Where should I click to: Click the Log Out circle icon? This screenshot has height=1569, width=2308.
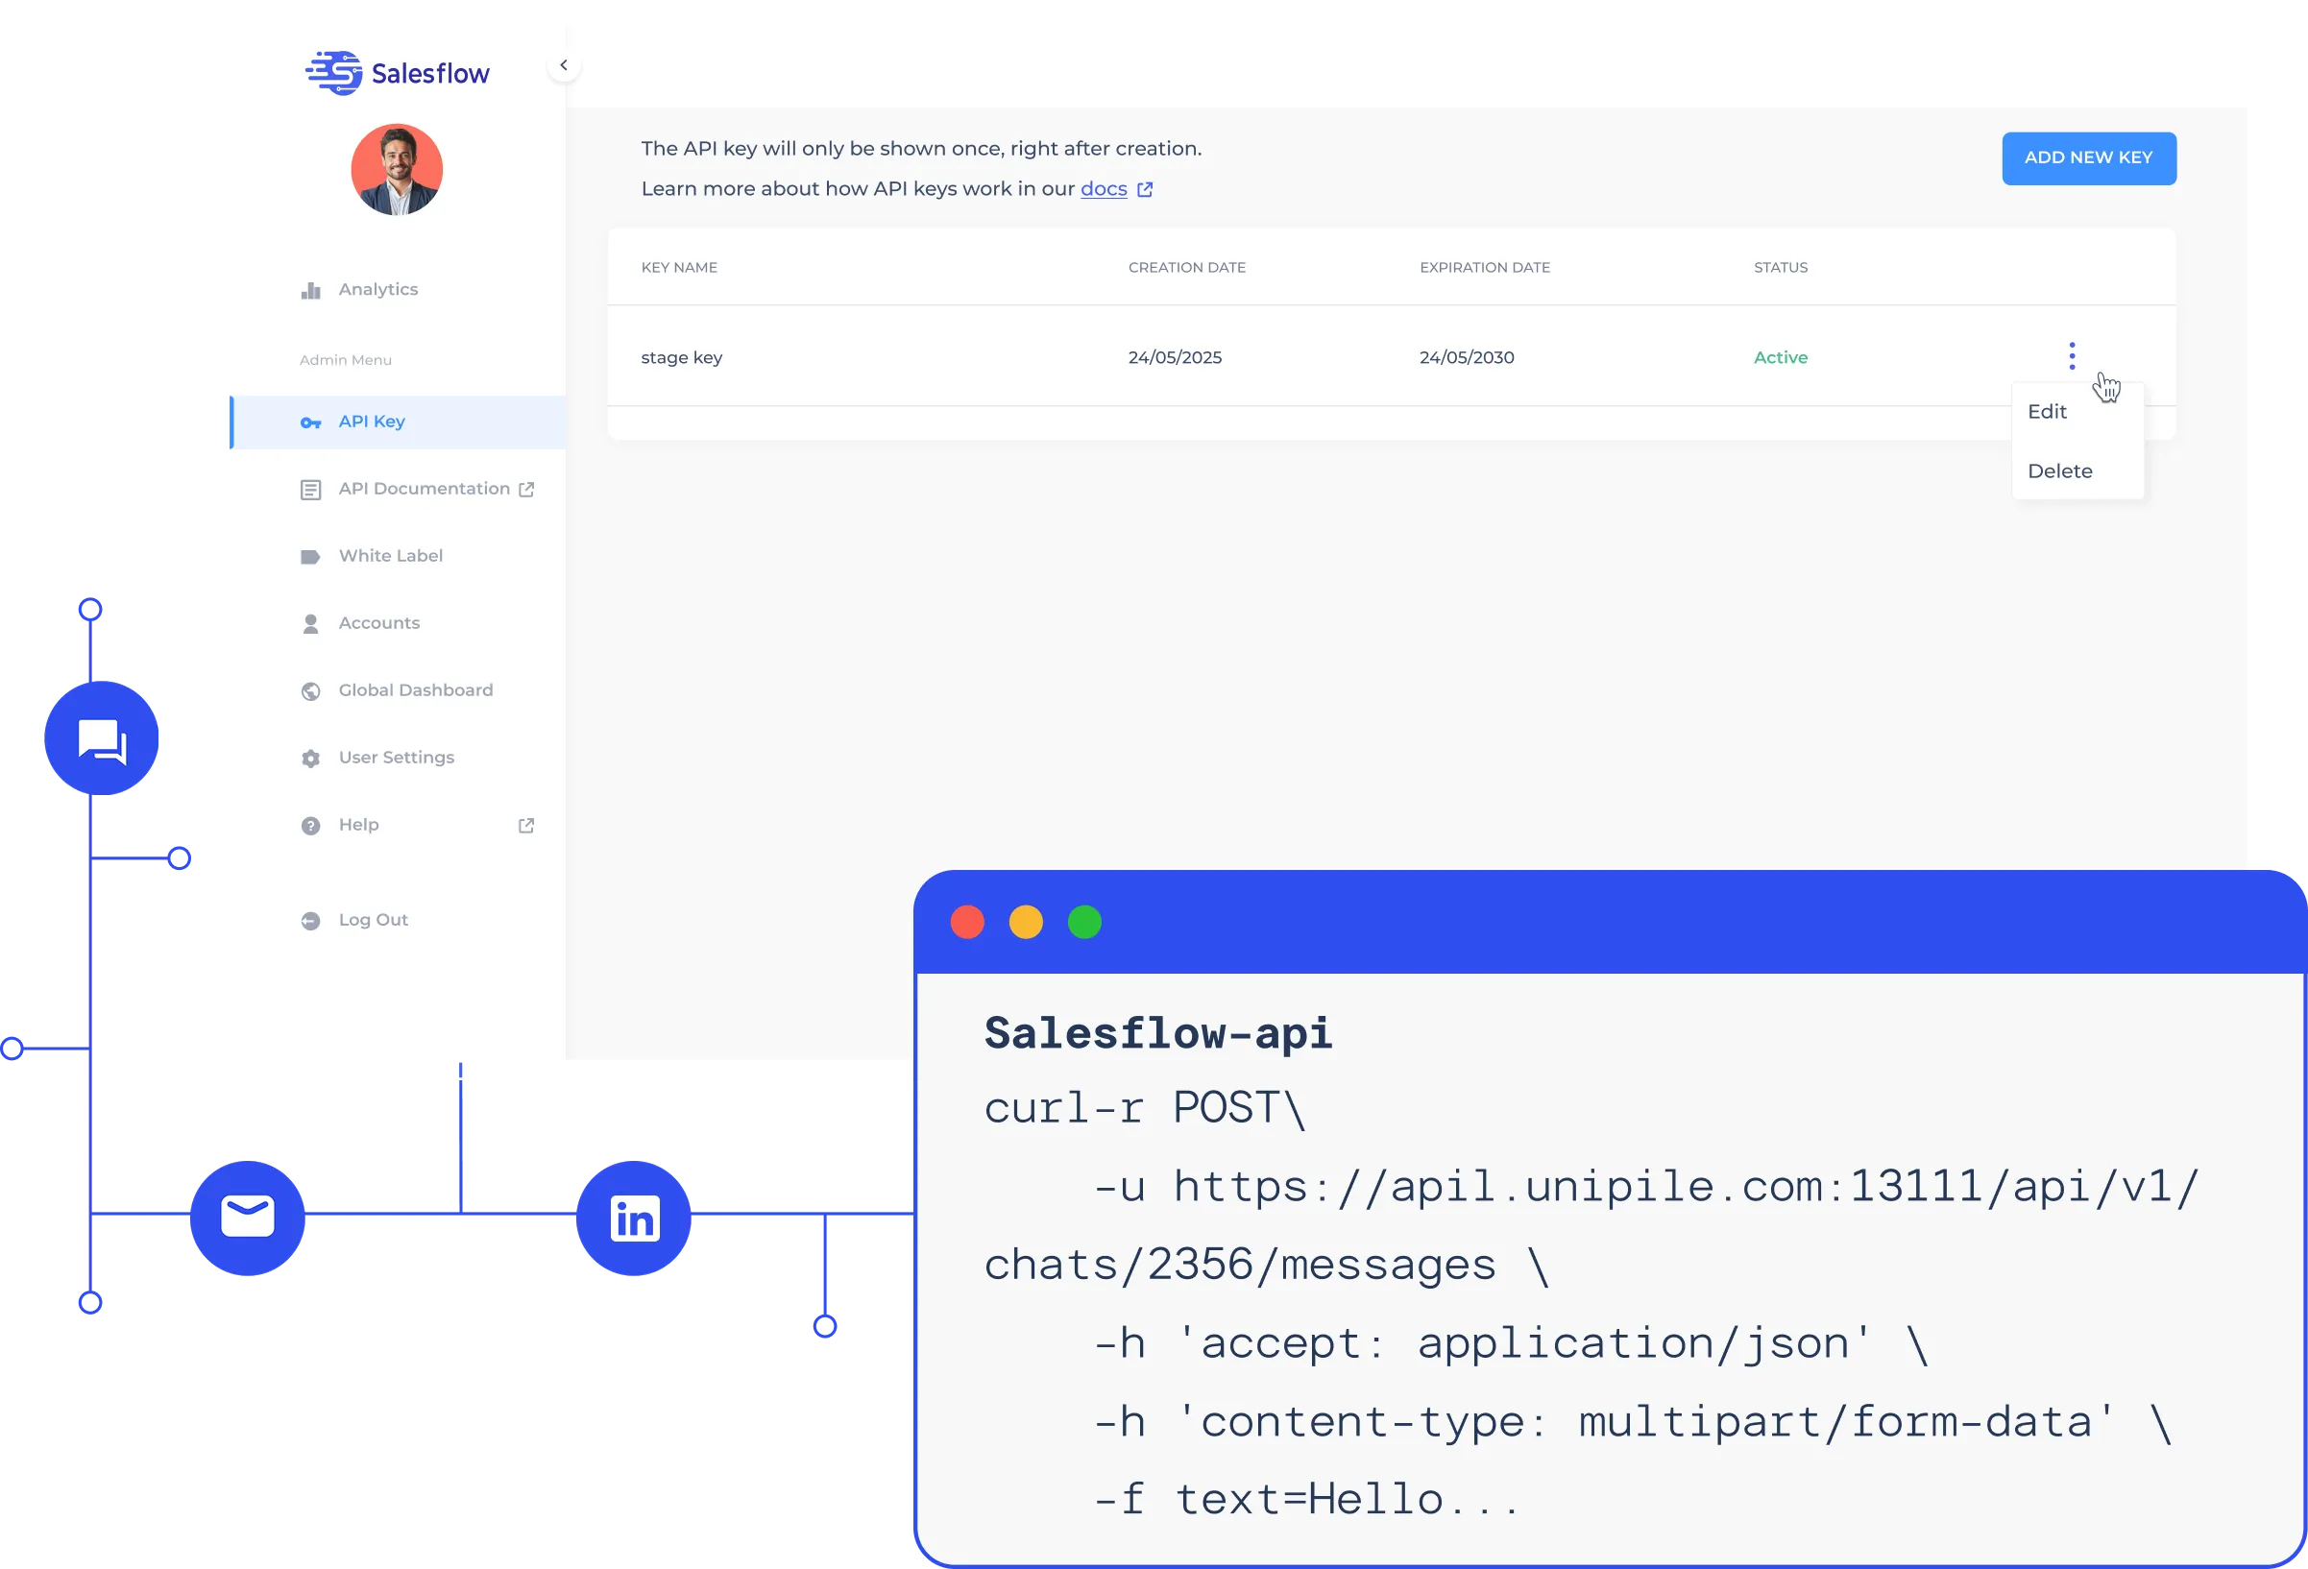click(x=311, y=922)
